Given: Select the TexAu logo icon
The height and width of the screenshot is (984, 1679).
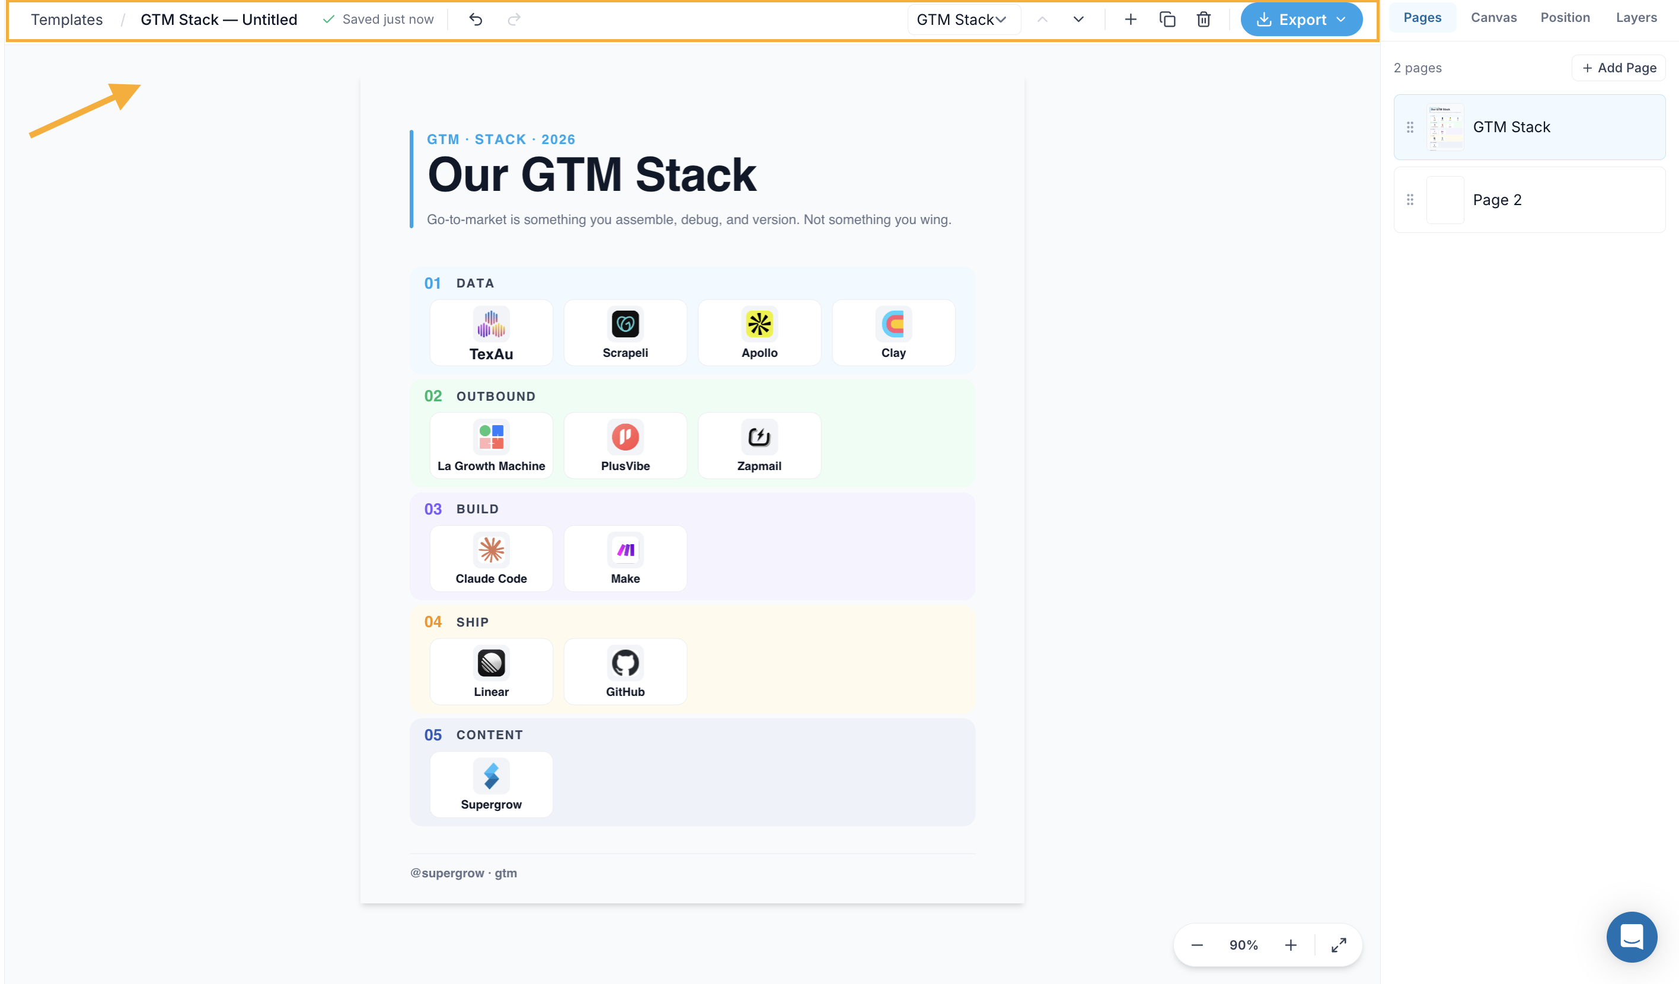Looking at the screenshot, I should click(x=491, y=324).
